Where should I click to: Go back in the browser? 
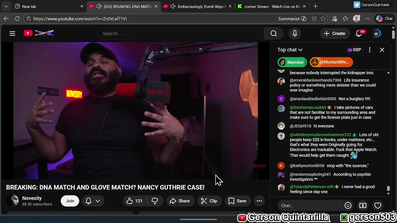tap(6, 19)
